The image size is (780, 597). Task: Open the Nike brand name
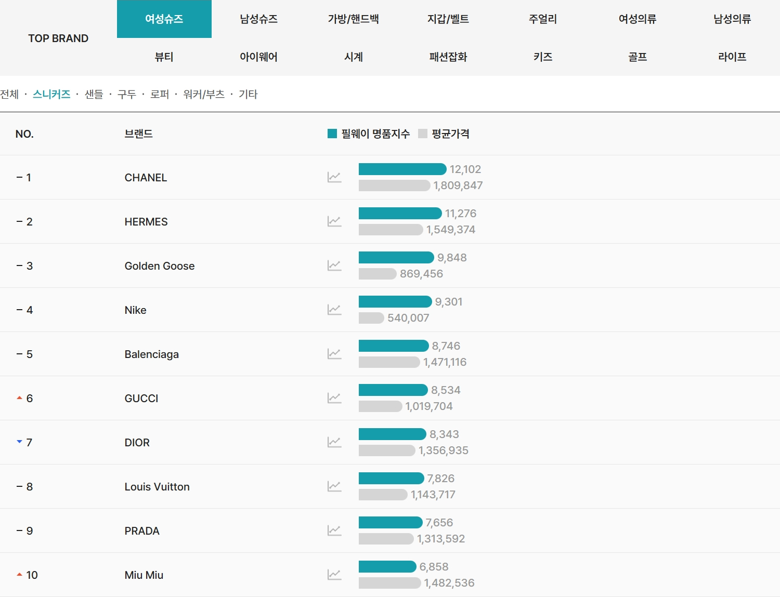[135, 310]
